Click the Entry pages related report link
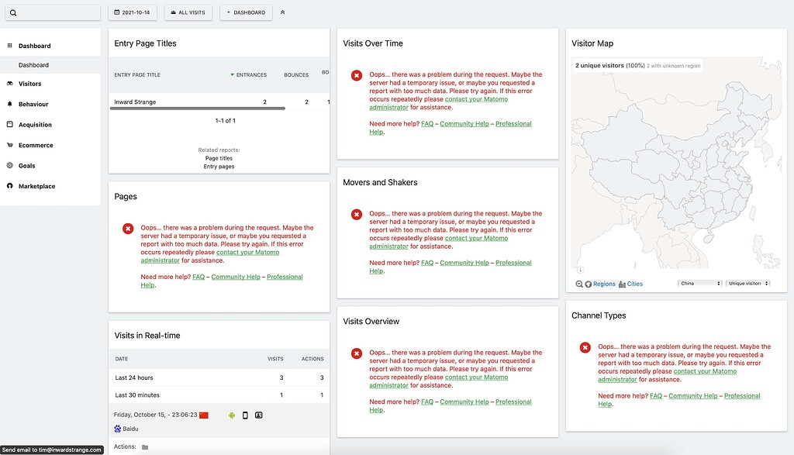This screenshot has width=794, height=455. (x=219, y=166)
